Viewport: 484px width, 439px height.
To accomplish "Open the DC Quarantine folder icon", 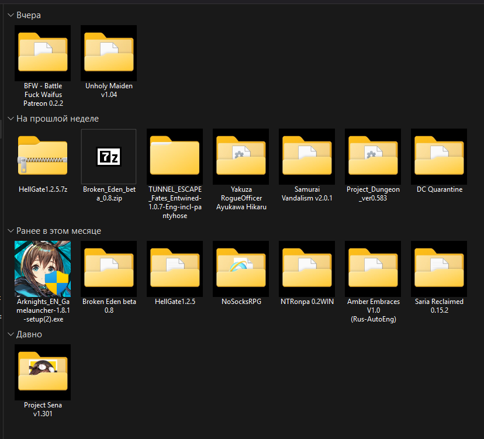I will [x=439, y=156].
